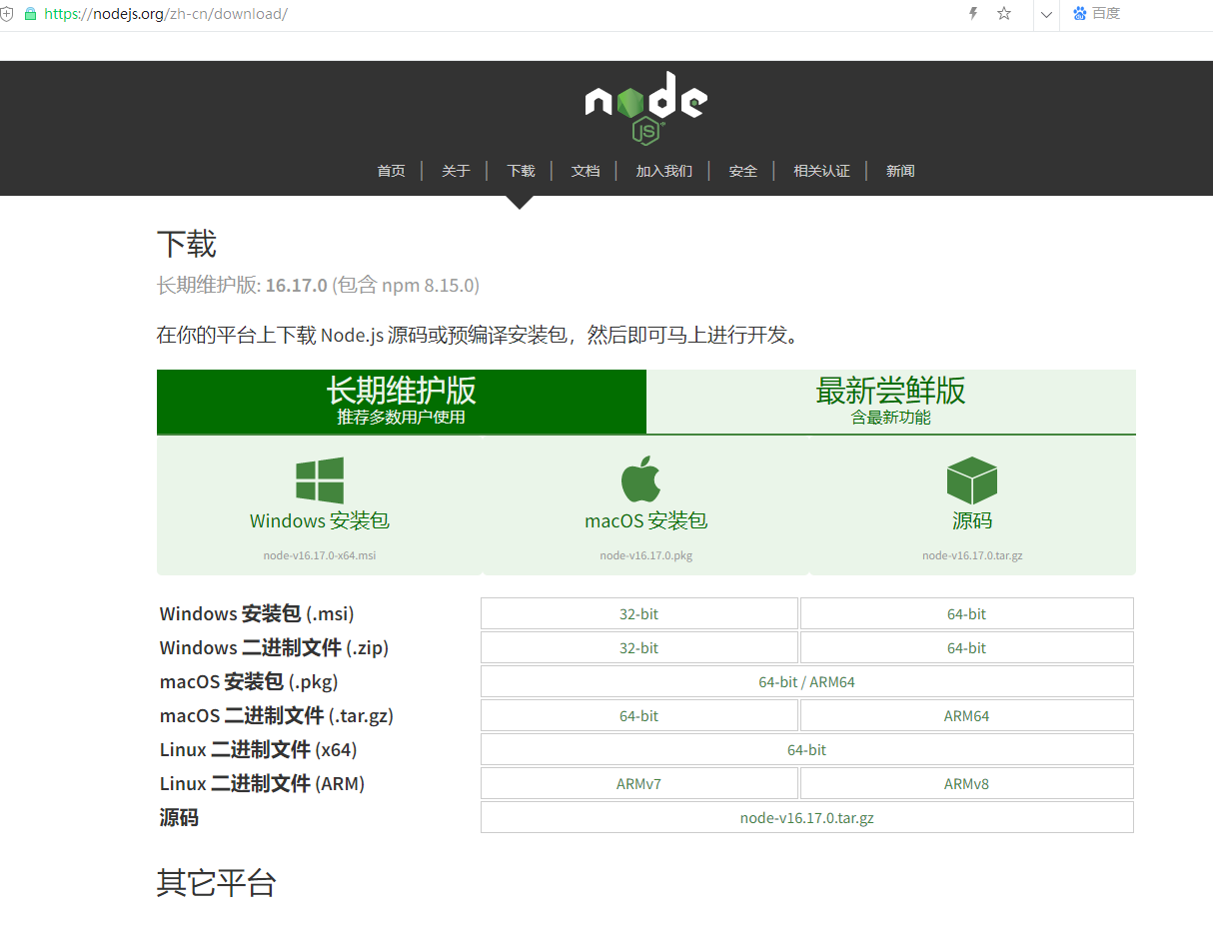Click the Windows 安装包 download link

click(320, 520)
